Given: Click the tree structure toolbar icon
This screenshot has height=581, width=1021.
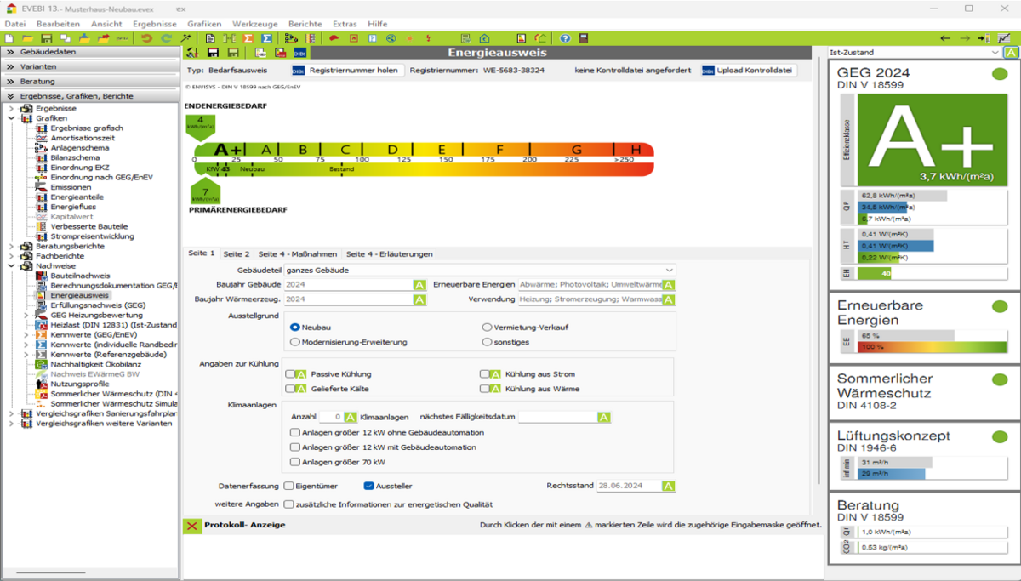Looking at the screenshot, I should (x=290, y=38).
